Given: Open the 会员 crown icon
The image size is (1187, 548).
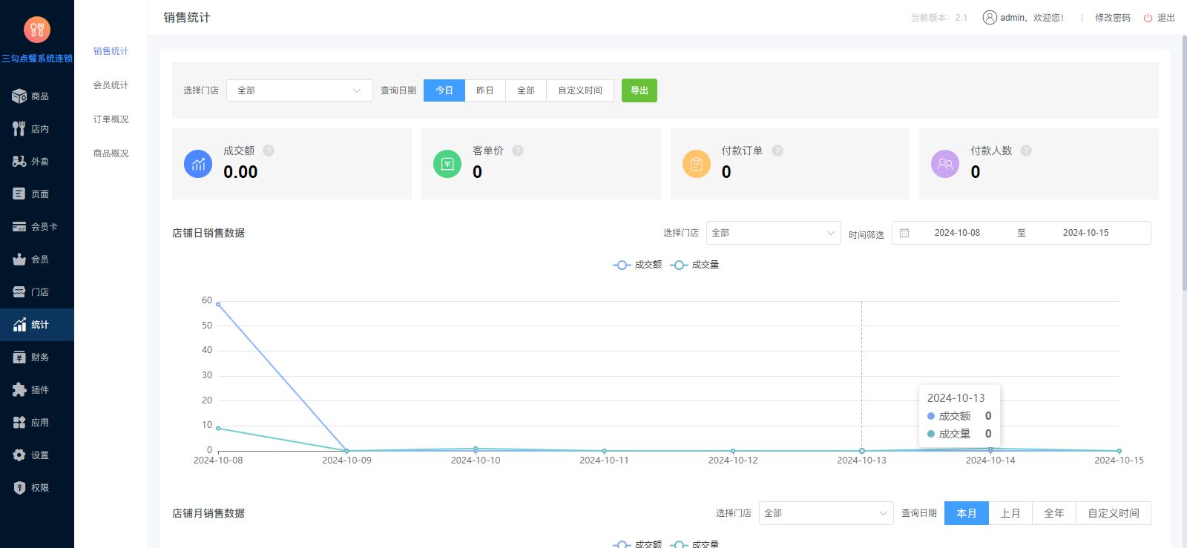Looking at the screenshot, I should pyautogui.click(x=19, y=260).
